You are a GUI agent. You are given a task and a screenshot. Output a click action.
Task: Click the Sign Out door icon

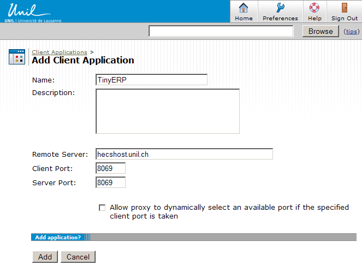pos(345,8)
